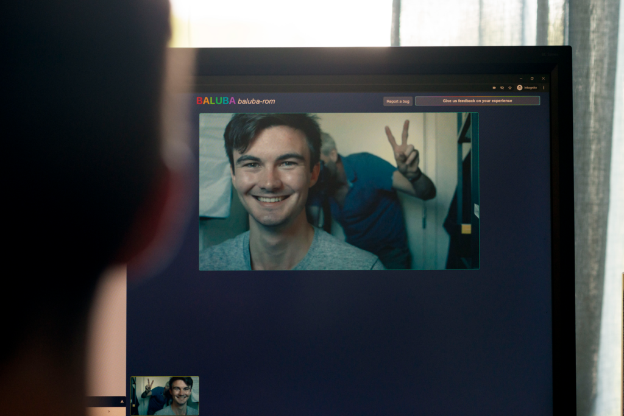
Task: Click the crossed-out eye tracking icon
Action: (502, 88)
